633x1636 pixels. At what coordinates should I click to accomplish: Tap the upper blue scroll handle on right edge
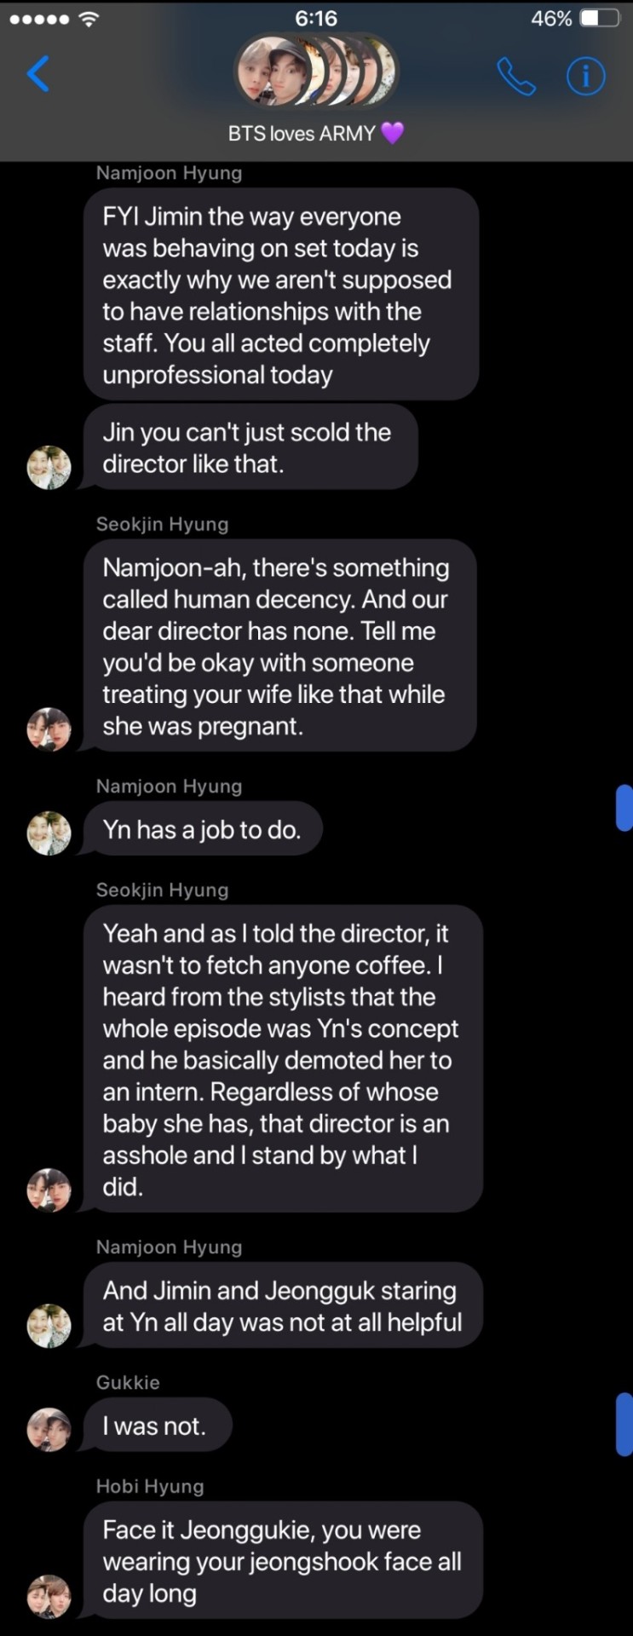tap(624, 808)
